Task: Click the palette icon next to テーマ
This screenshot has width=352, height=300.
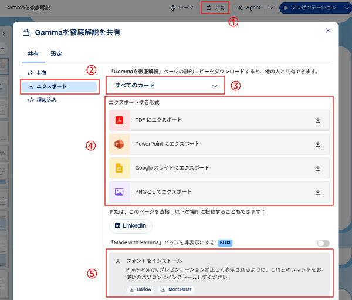Action: tap(173, 8)
